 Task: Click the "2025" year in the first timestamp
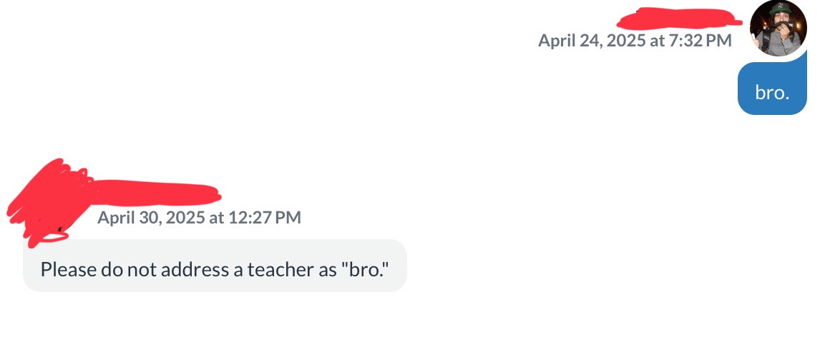click(x=625, y=41)
